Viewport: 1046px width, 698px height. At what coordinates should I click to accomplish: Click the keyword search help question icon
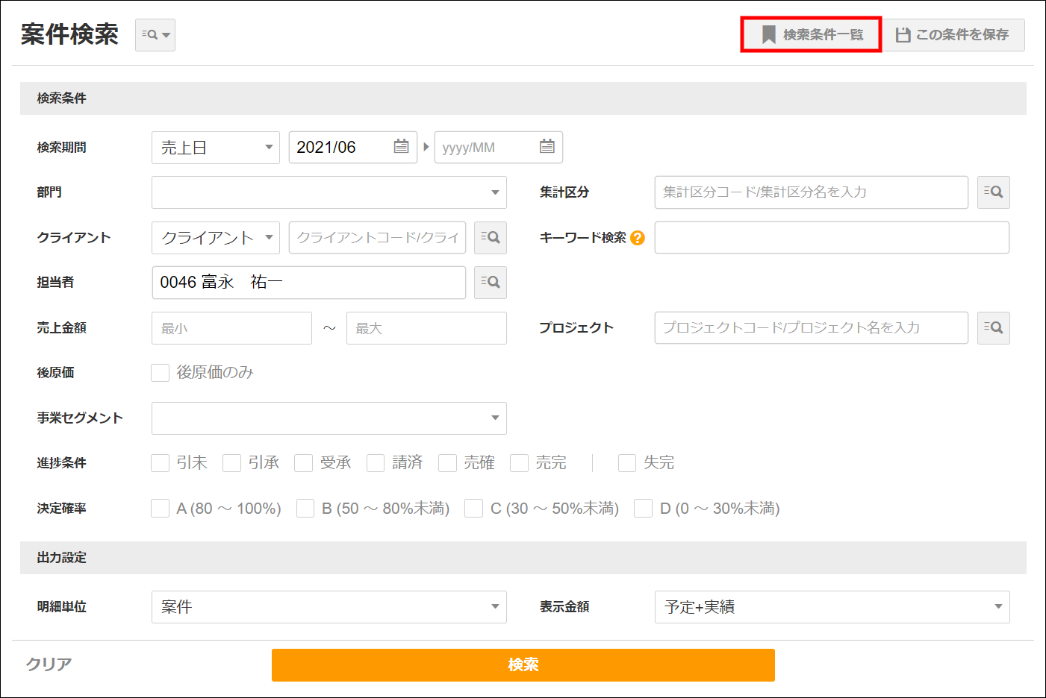[636, 238]
